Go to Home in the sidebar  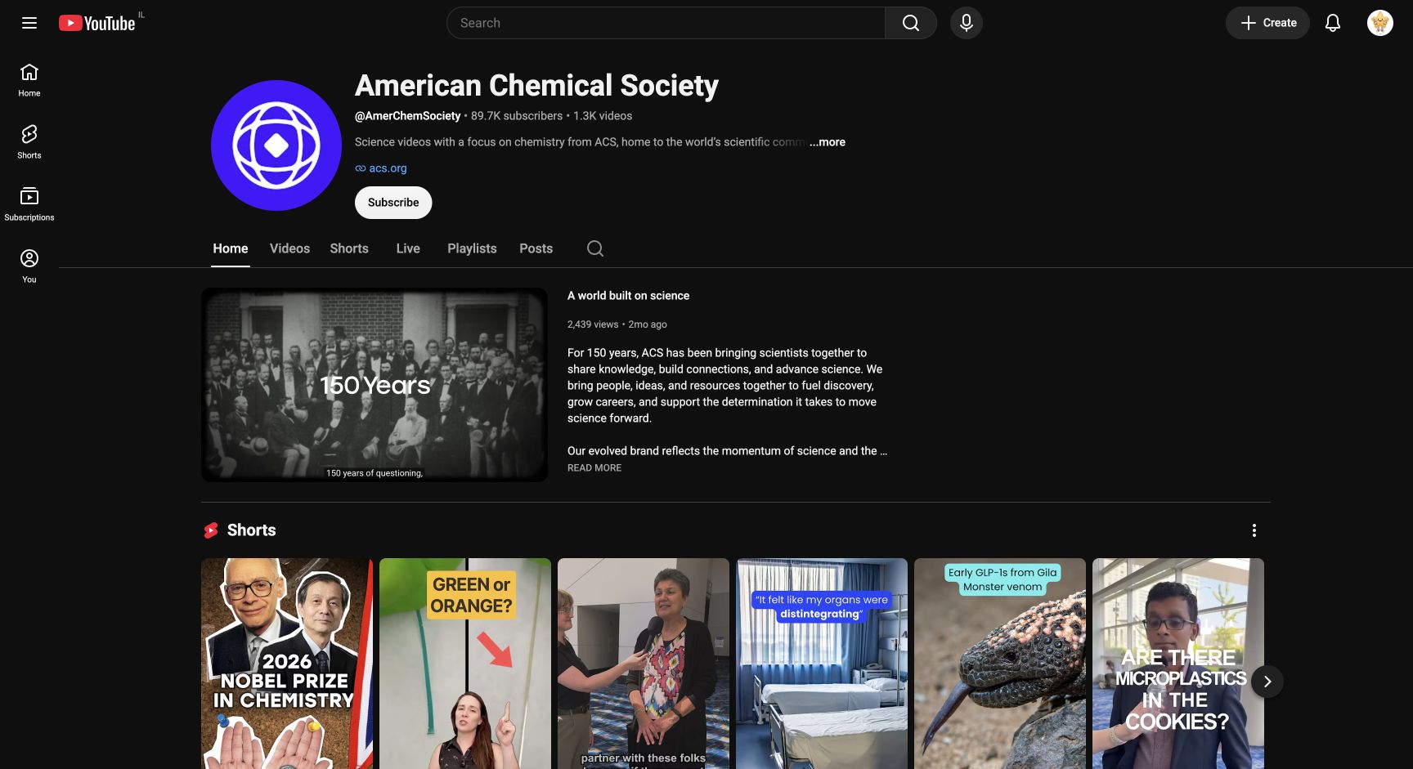(x=29, y=80)
